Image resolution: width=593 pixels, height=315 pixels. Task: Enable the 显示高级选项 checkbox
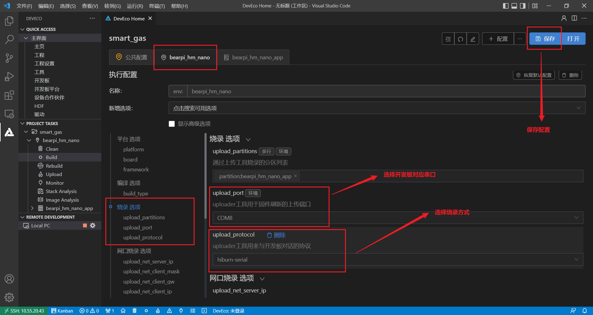(172, 124)
